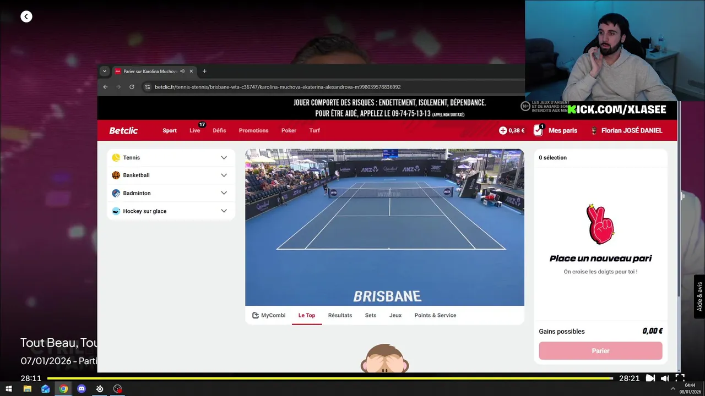This screenshot has height=396, width=705.
Task: Select the Hockey sur glace label
Action: (x=144, y=211)
